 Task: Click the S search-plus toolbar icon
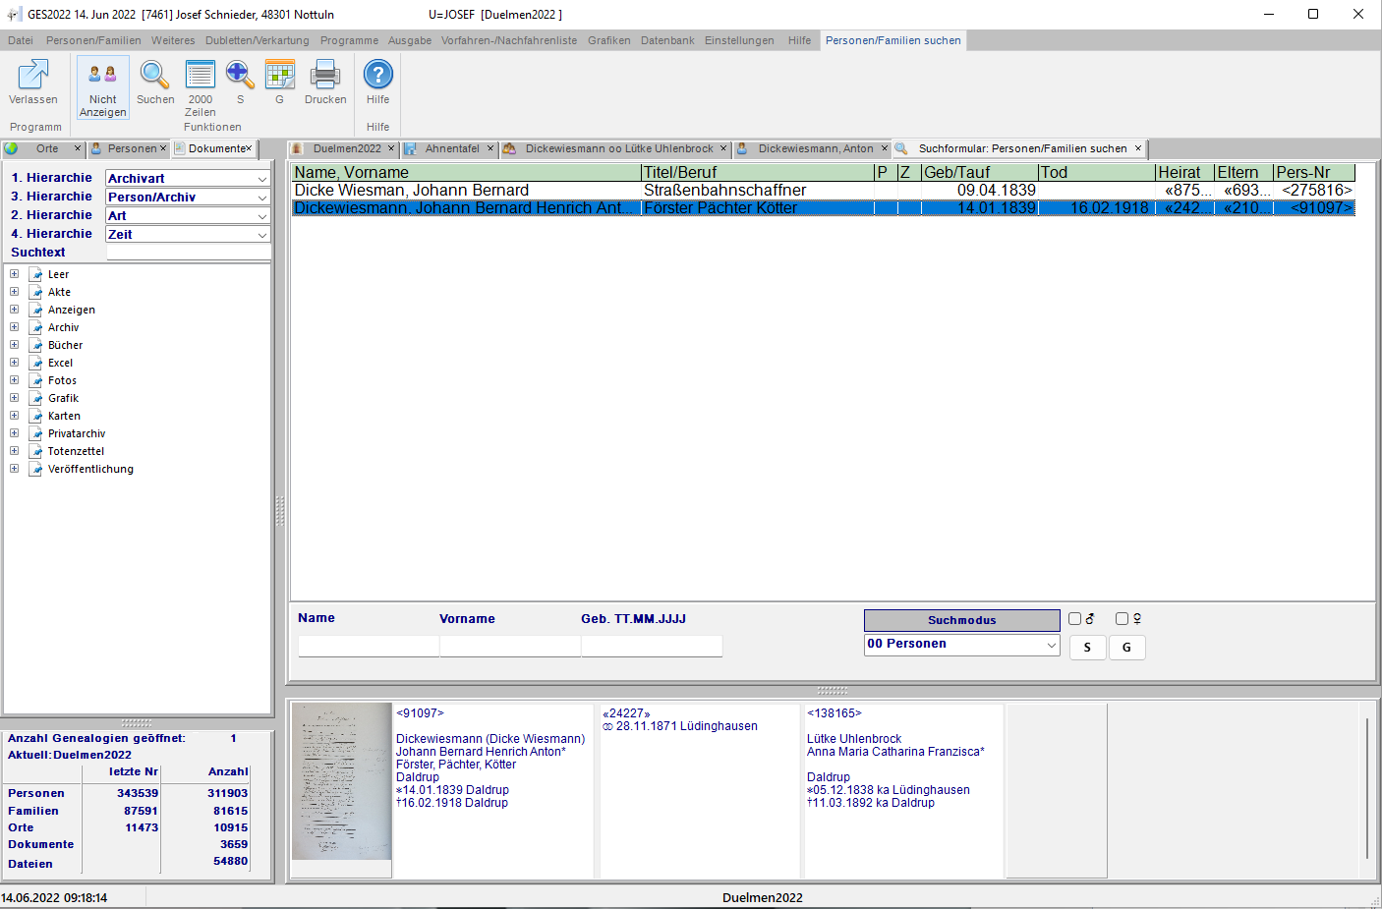(x=240, y=75)
